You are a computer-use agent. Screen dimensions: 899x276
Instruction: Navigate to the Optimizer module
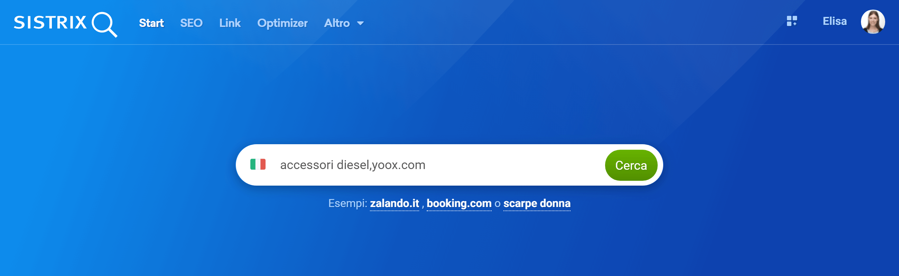click(282, 23)
